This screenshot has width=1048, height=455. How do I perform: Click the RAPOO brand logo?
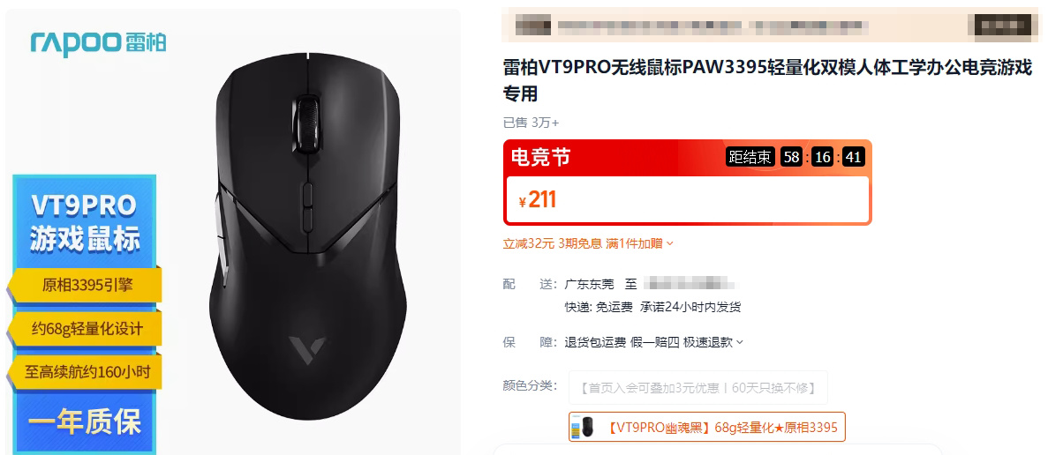(x=98, y=42)
